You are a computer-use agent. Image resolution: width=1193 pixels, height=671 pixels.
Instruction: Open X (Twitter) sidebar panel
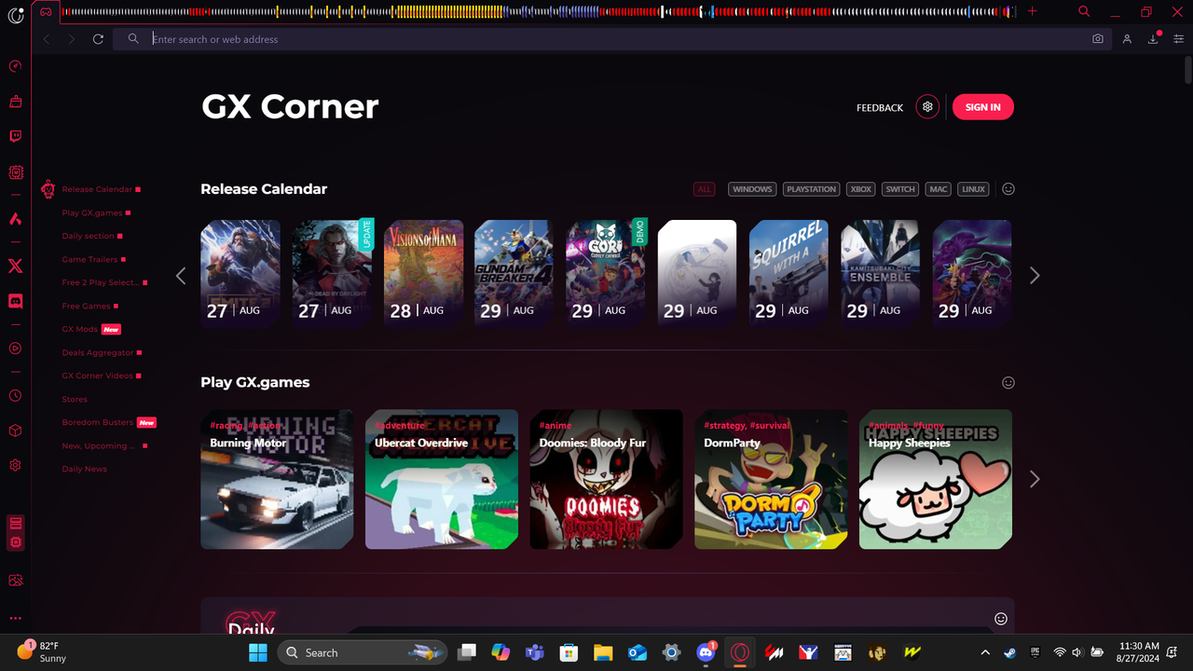coord(15,267)
